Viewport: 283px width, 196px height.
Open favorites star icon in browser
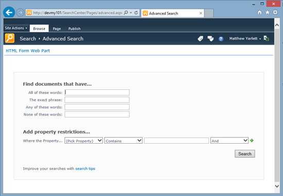[267, 12]
